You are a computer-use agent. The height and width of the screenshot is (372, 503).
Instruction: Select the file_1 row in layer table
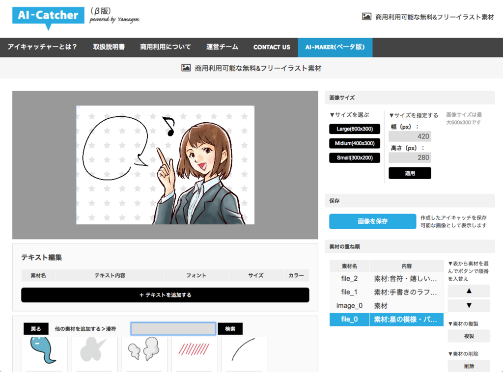(x=387, y=292)
